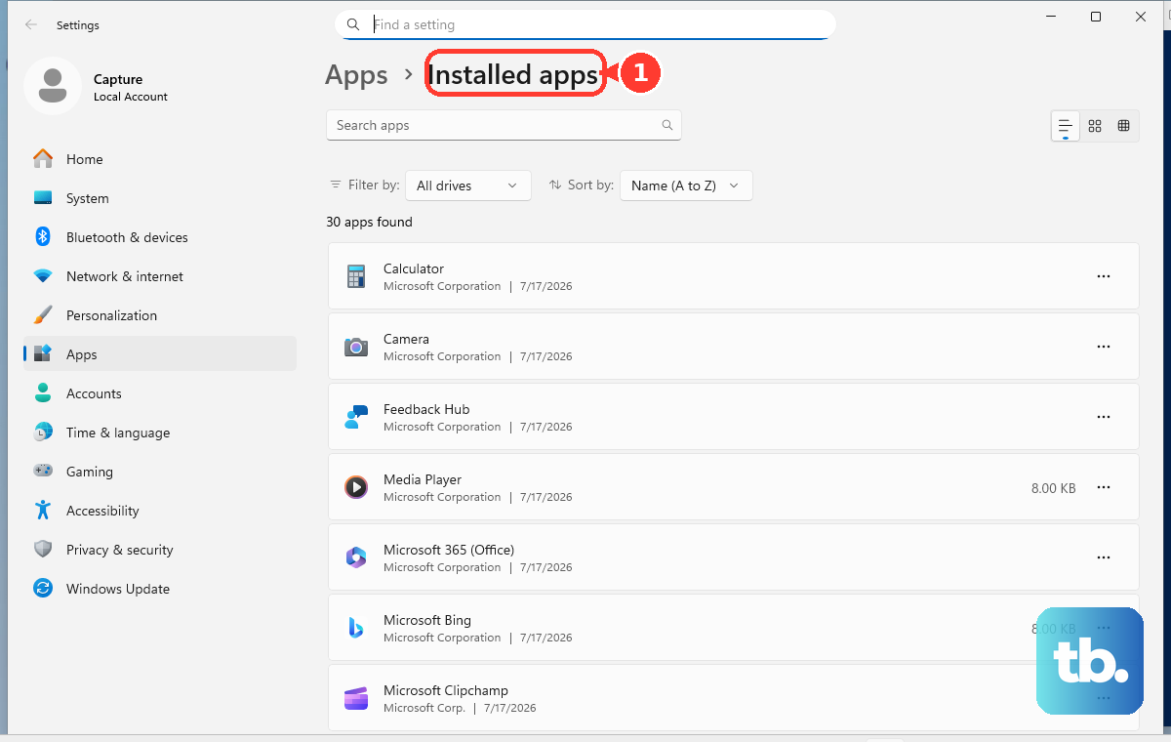The width and height of the screenshot is (1171, 742).
Task: Click the Microsoft Bing app icon
Action: [356, 628]
